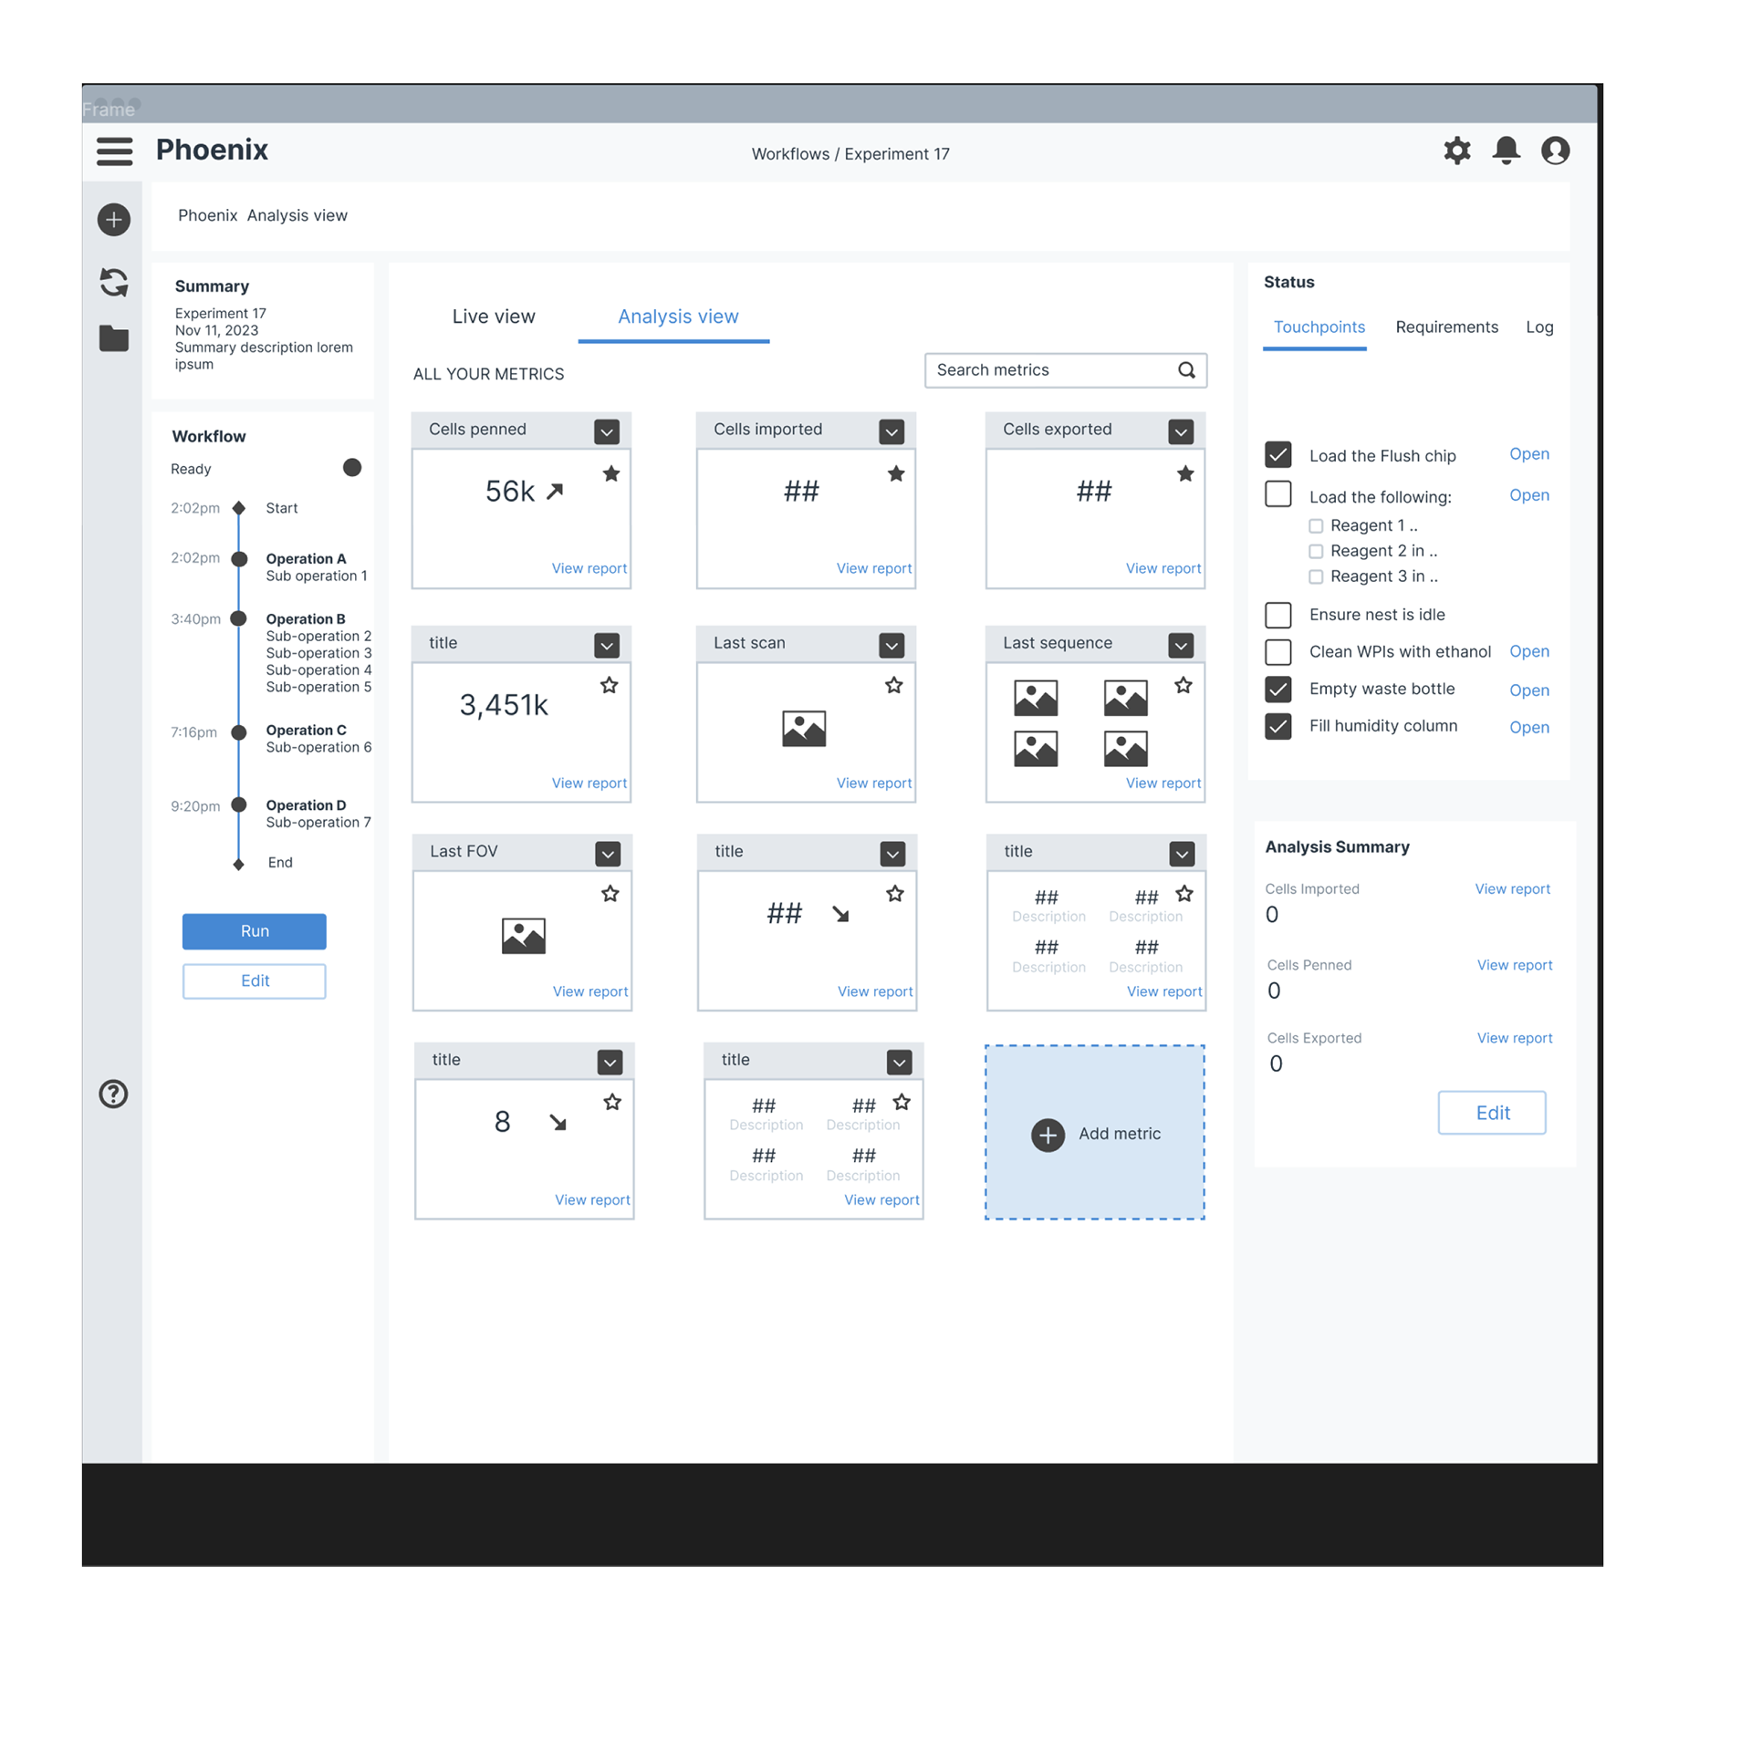Expand the Last FOV card dropdown
Viewport: 1752px width, 1764px height.
coord(608,855)
